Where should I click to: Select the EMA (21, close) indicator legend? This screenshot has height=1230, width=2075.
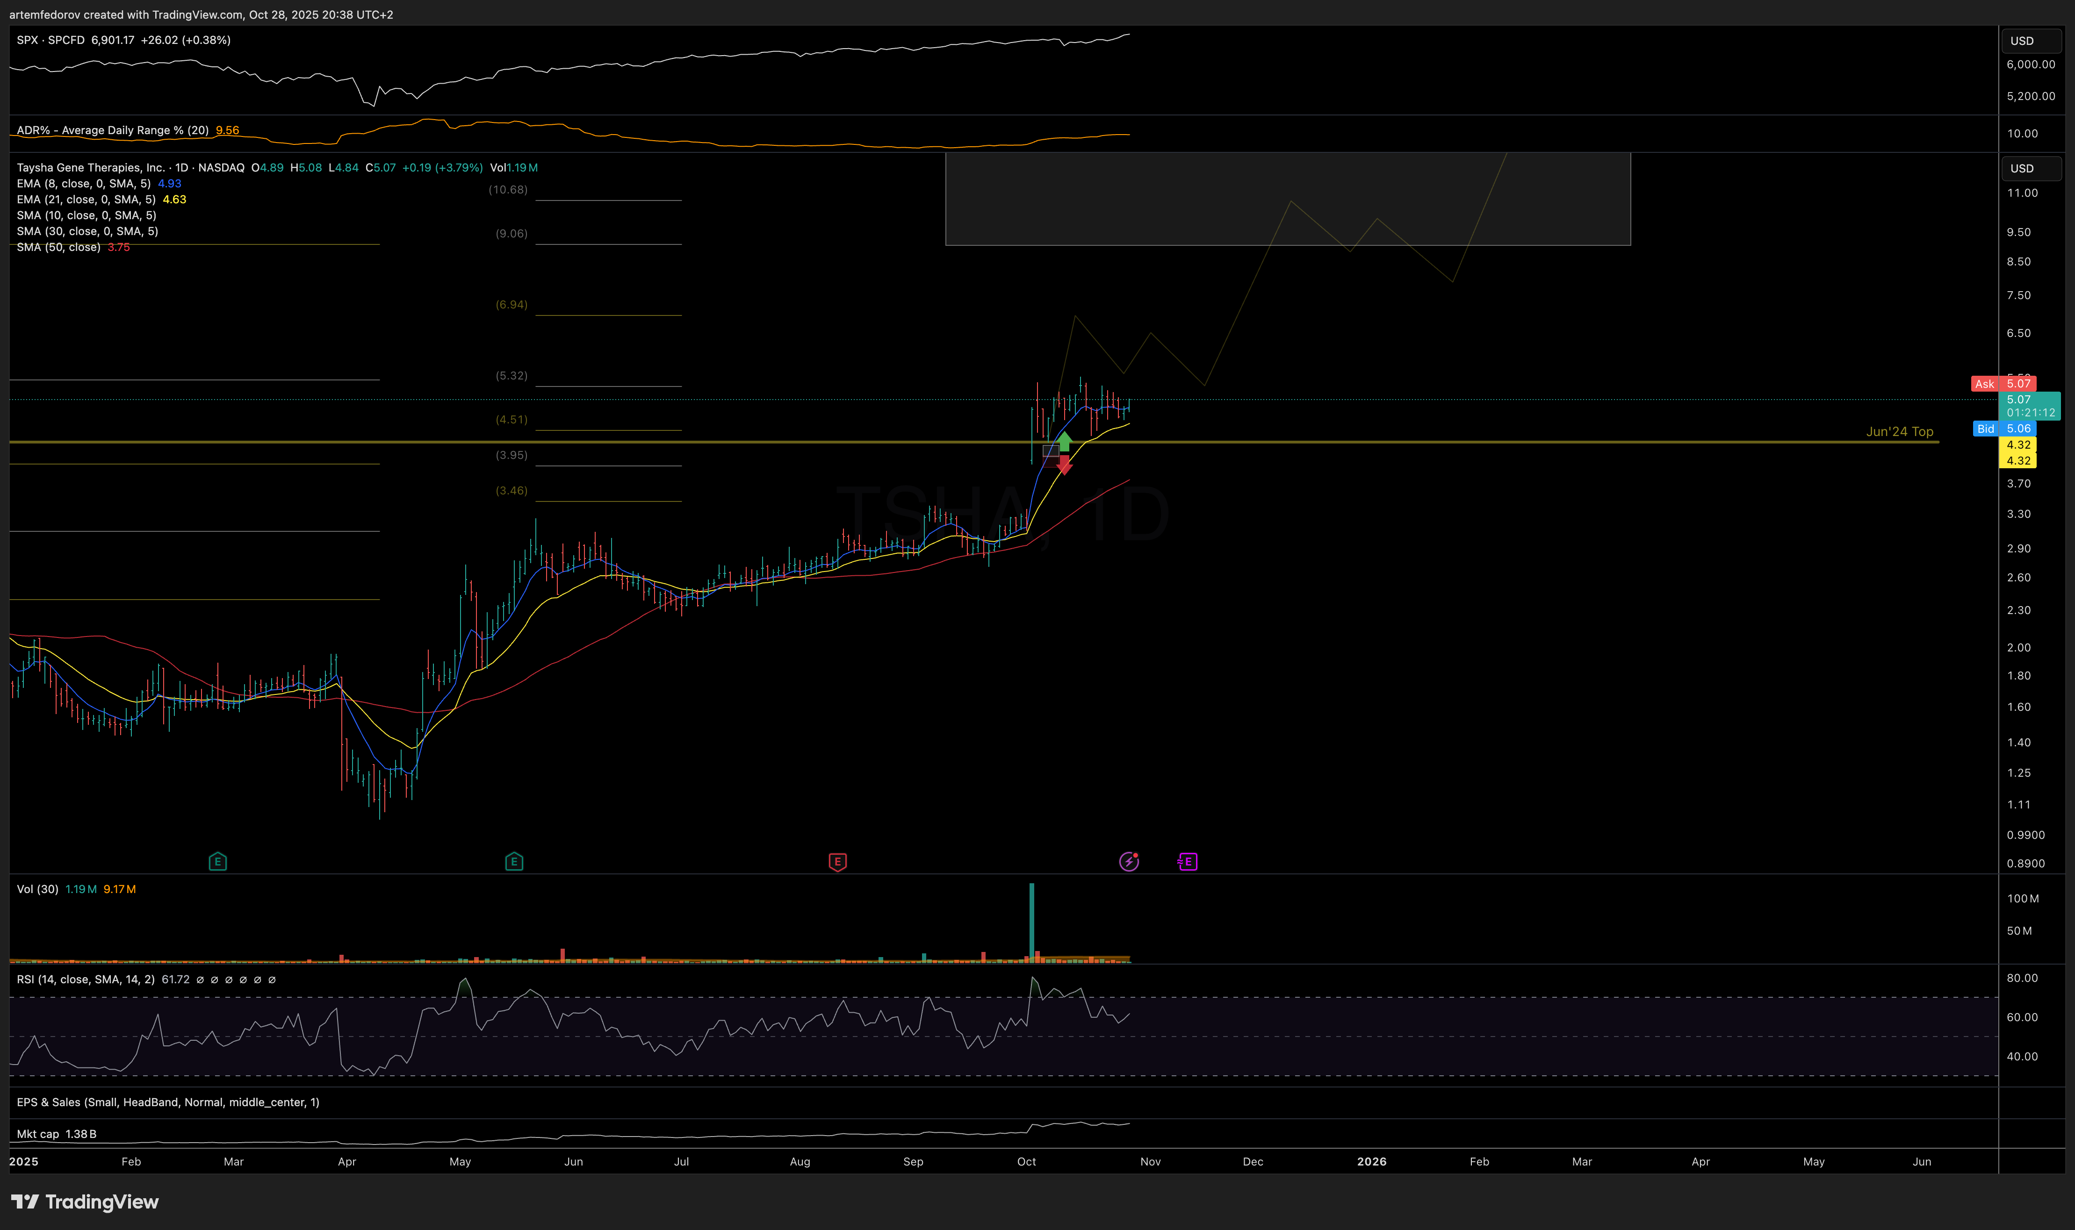86,199
